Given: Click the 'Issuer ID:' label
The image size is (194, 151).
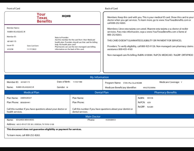Looking at the screenshot, I should [x=11, y=45].
